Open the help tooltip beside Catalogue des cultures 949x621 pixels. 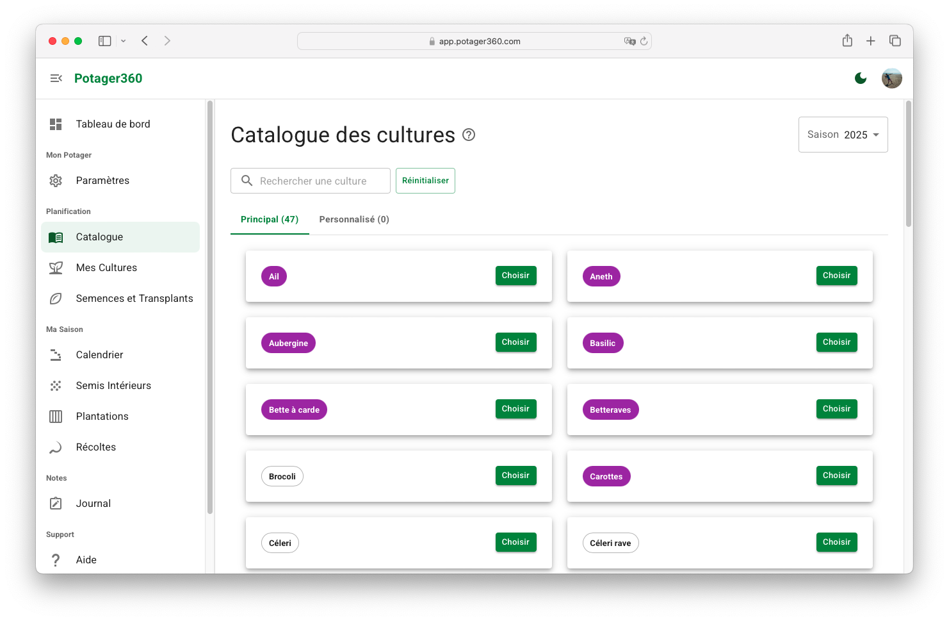(x=469, y=135)
